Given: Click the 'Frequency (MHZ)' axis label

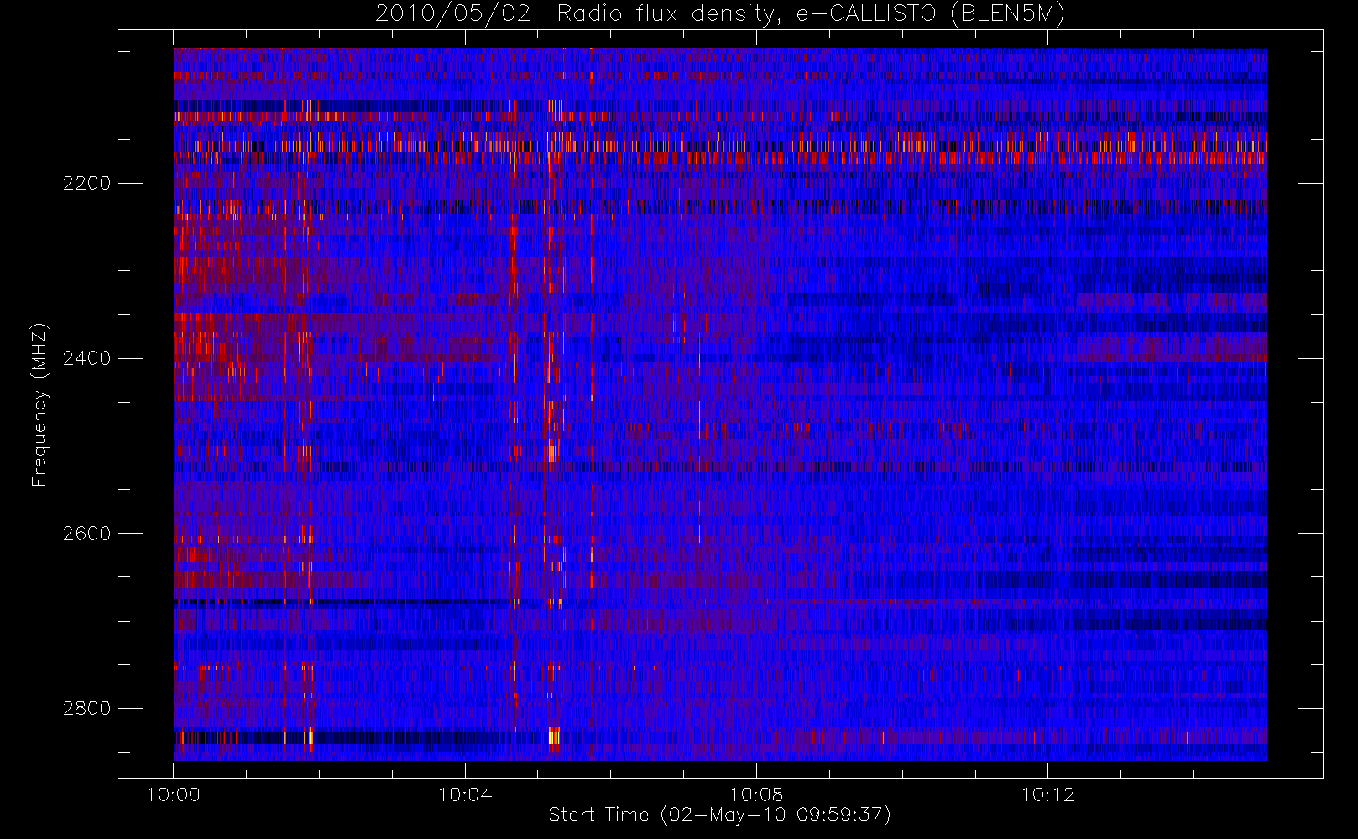Looking at the screenshot, I should [x=39, y=404].
